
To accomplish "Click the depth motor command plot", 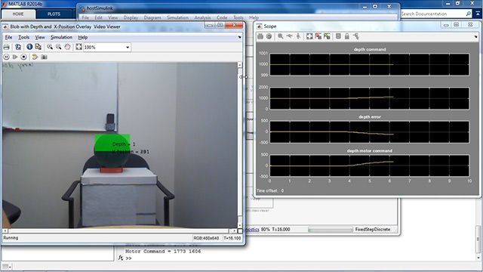I will click(x=370, y=165).
